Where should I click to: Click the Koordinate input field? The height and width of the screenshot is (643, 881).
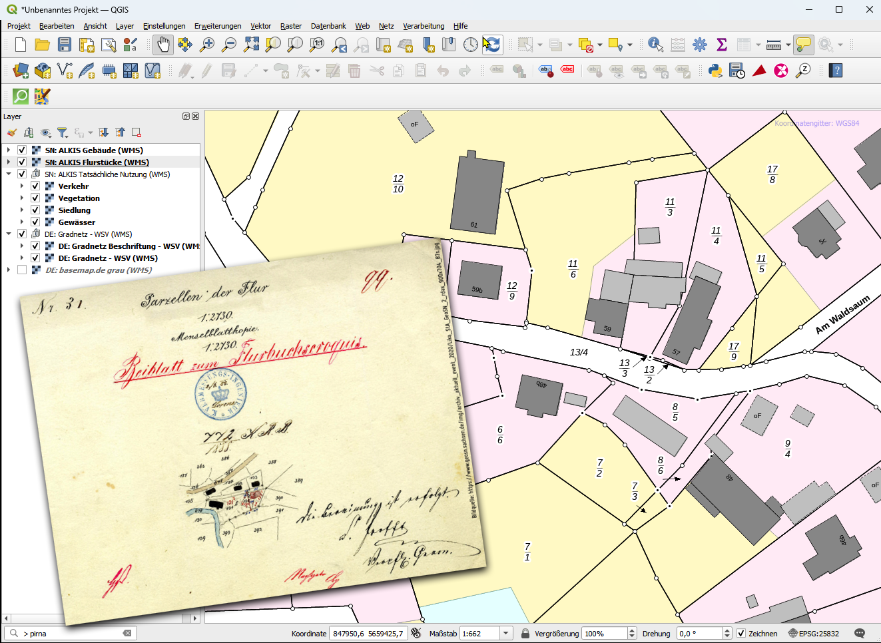(368, 634)
